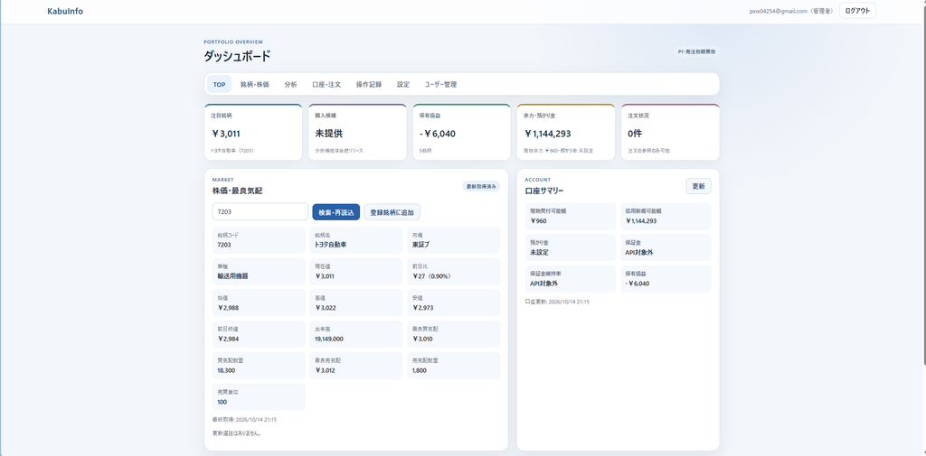Click the 保有損益 cell in 口座サマリー

click(x=666, y=278)
